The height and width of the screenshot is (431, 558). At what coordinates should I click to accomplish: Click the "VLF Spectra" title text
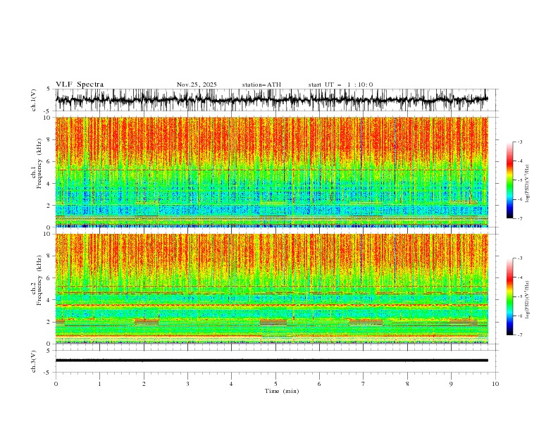pos(80,85)
